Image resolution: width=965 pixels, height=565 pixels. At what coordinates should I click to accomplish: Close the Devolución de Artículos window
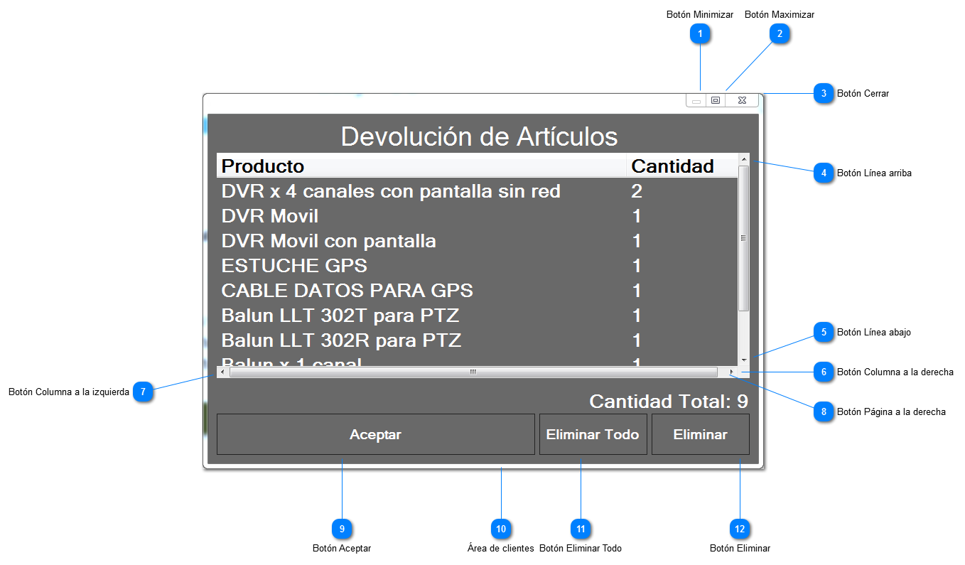point(742,101)
